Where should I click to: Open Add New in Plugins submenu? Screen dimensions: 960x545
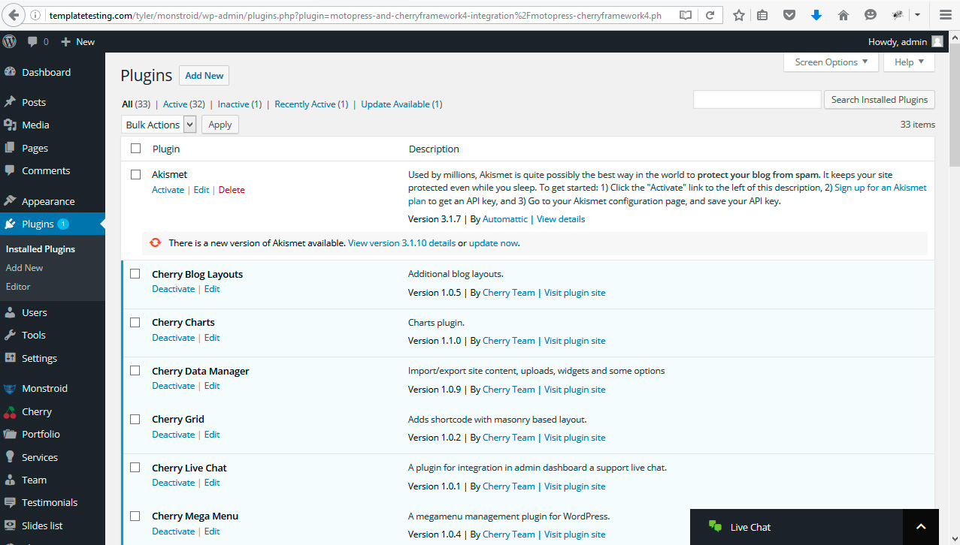click(x=24, y=268)
